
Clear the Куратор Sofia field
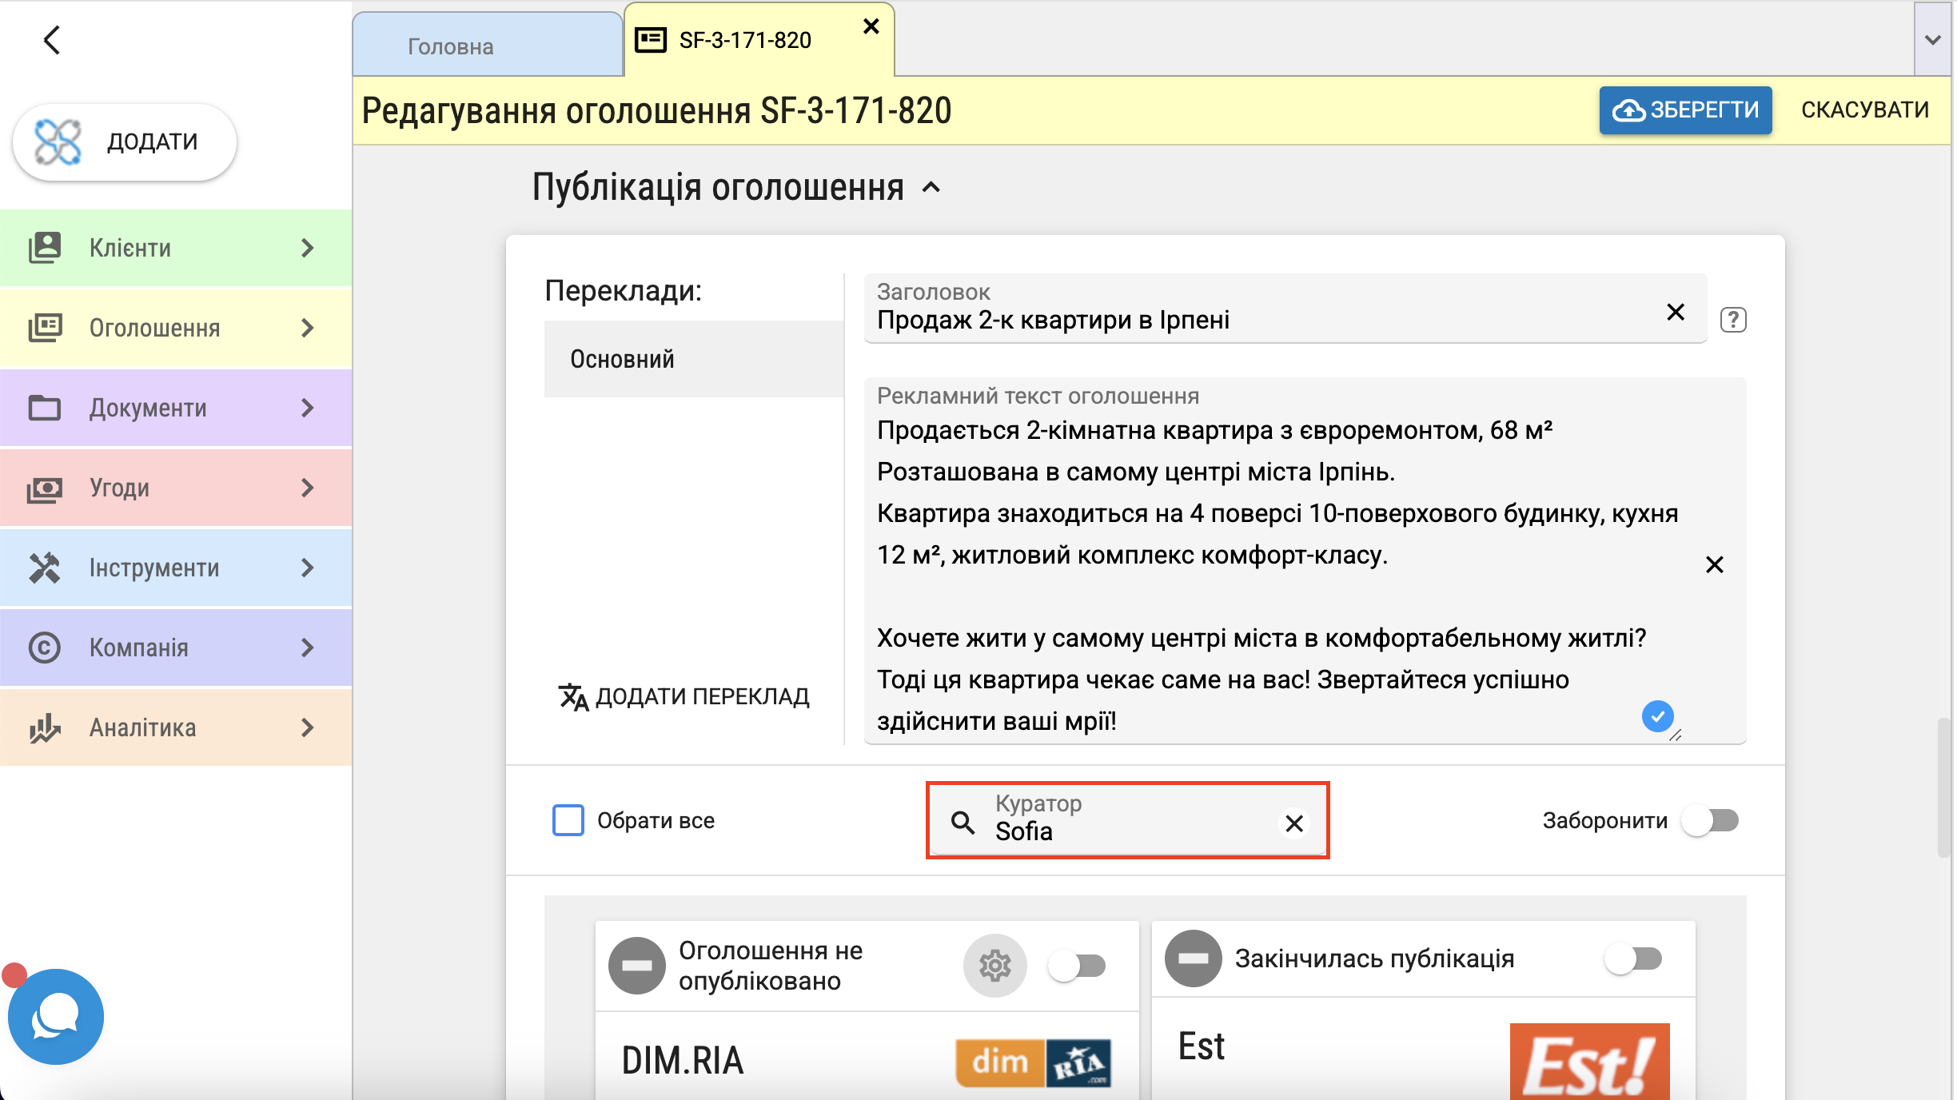pos(1294,823)
